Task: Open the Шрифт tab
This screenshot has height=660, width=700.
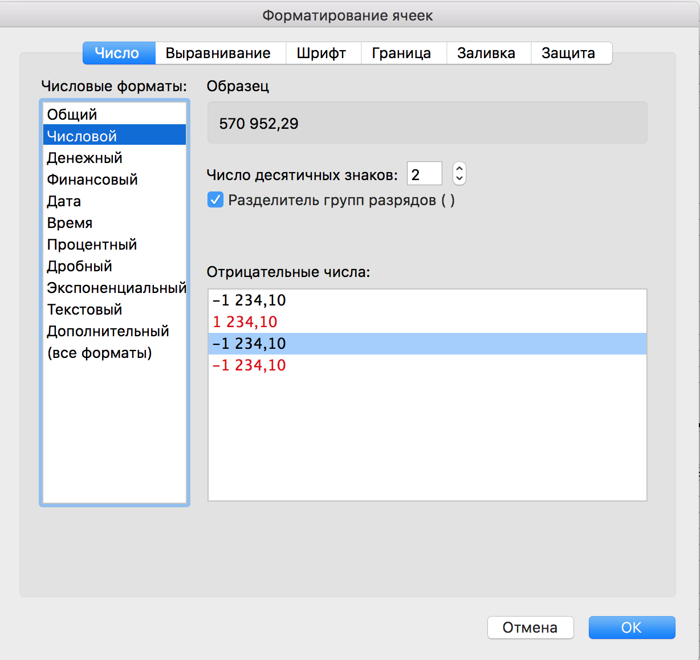Action: click(321, 53)
